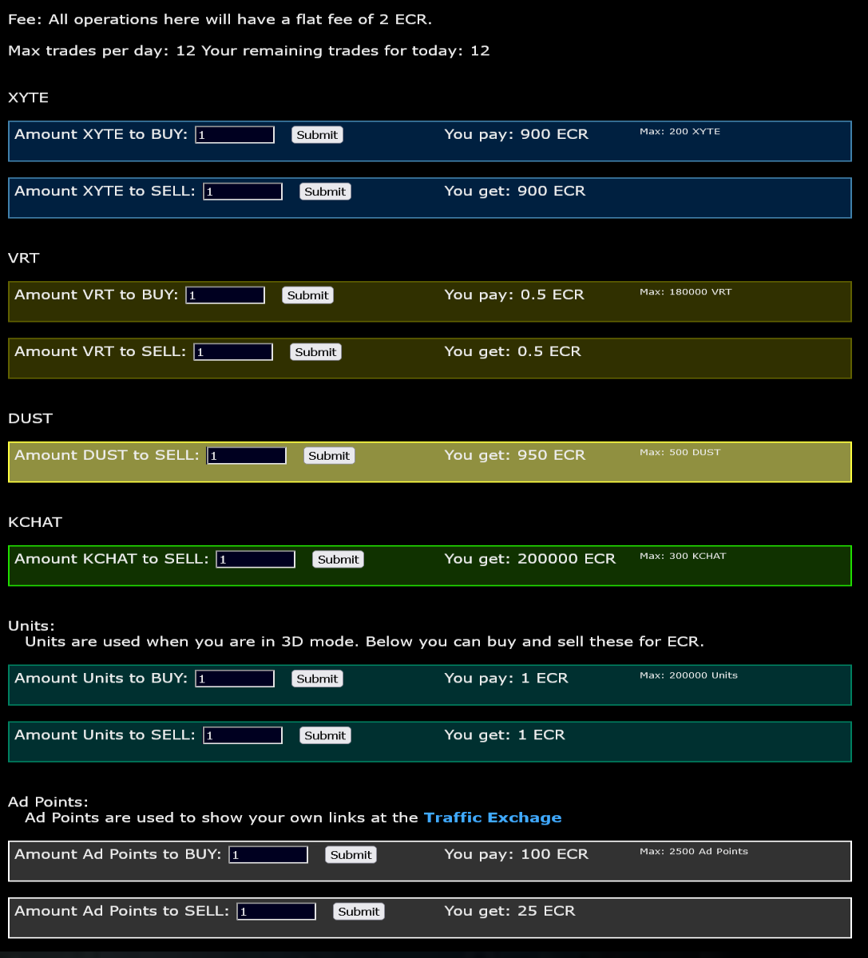Viewport: 868px width, 958px height.
Task: Click the Units to BUY amount field
Action: 235,679
